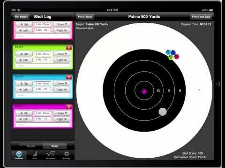
Task: Select the crimson shot marker
Action: (x=177, y=56)
